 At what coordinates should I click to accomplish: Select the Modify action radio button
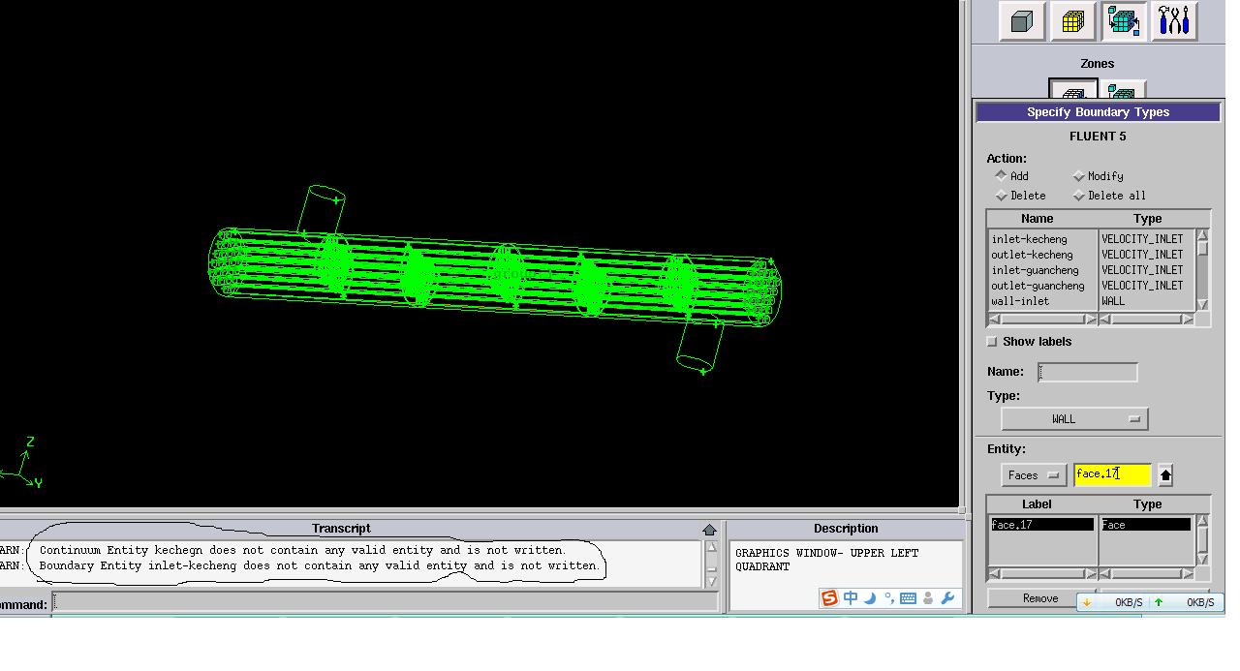click(x=1078, y=176)
